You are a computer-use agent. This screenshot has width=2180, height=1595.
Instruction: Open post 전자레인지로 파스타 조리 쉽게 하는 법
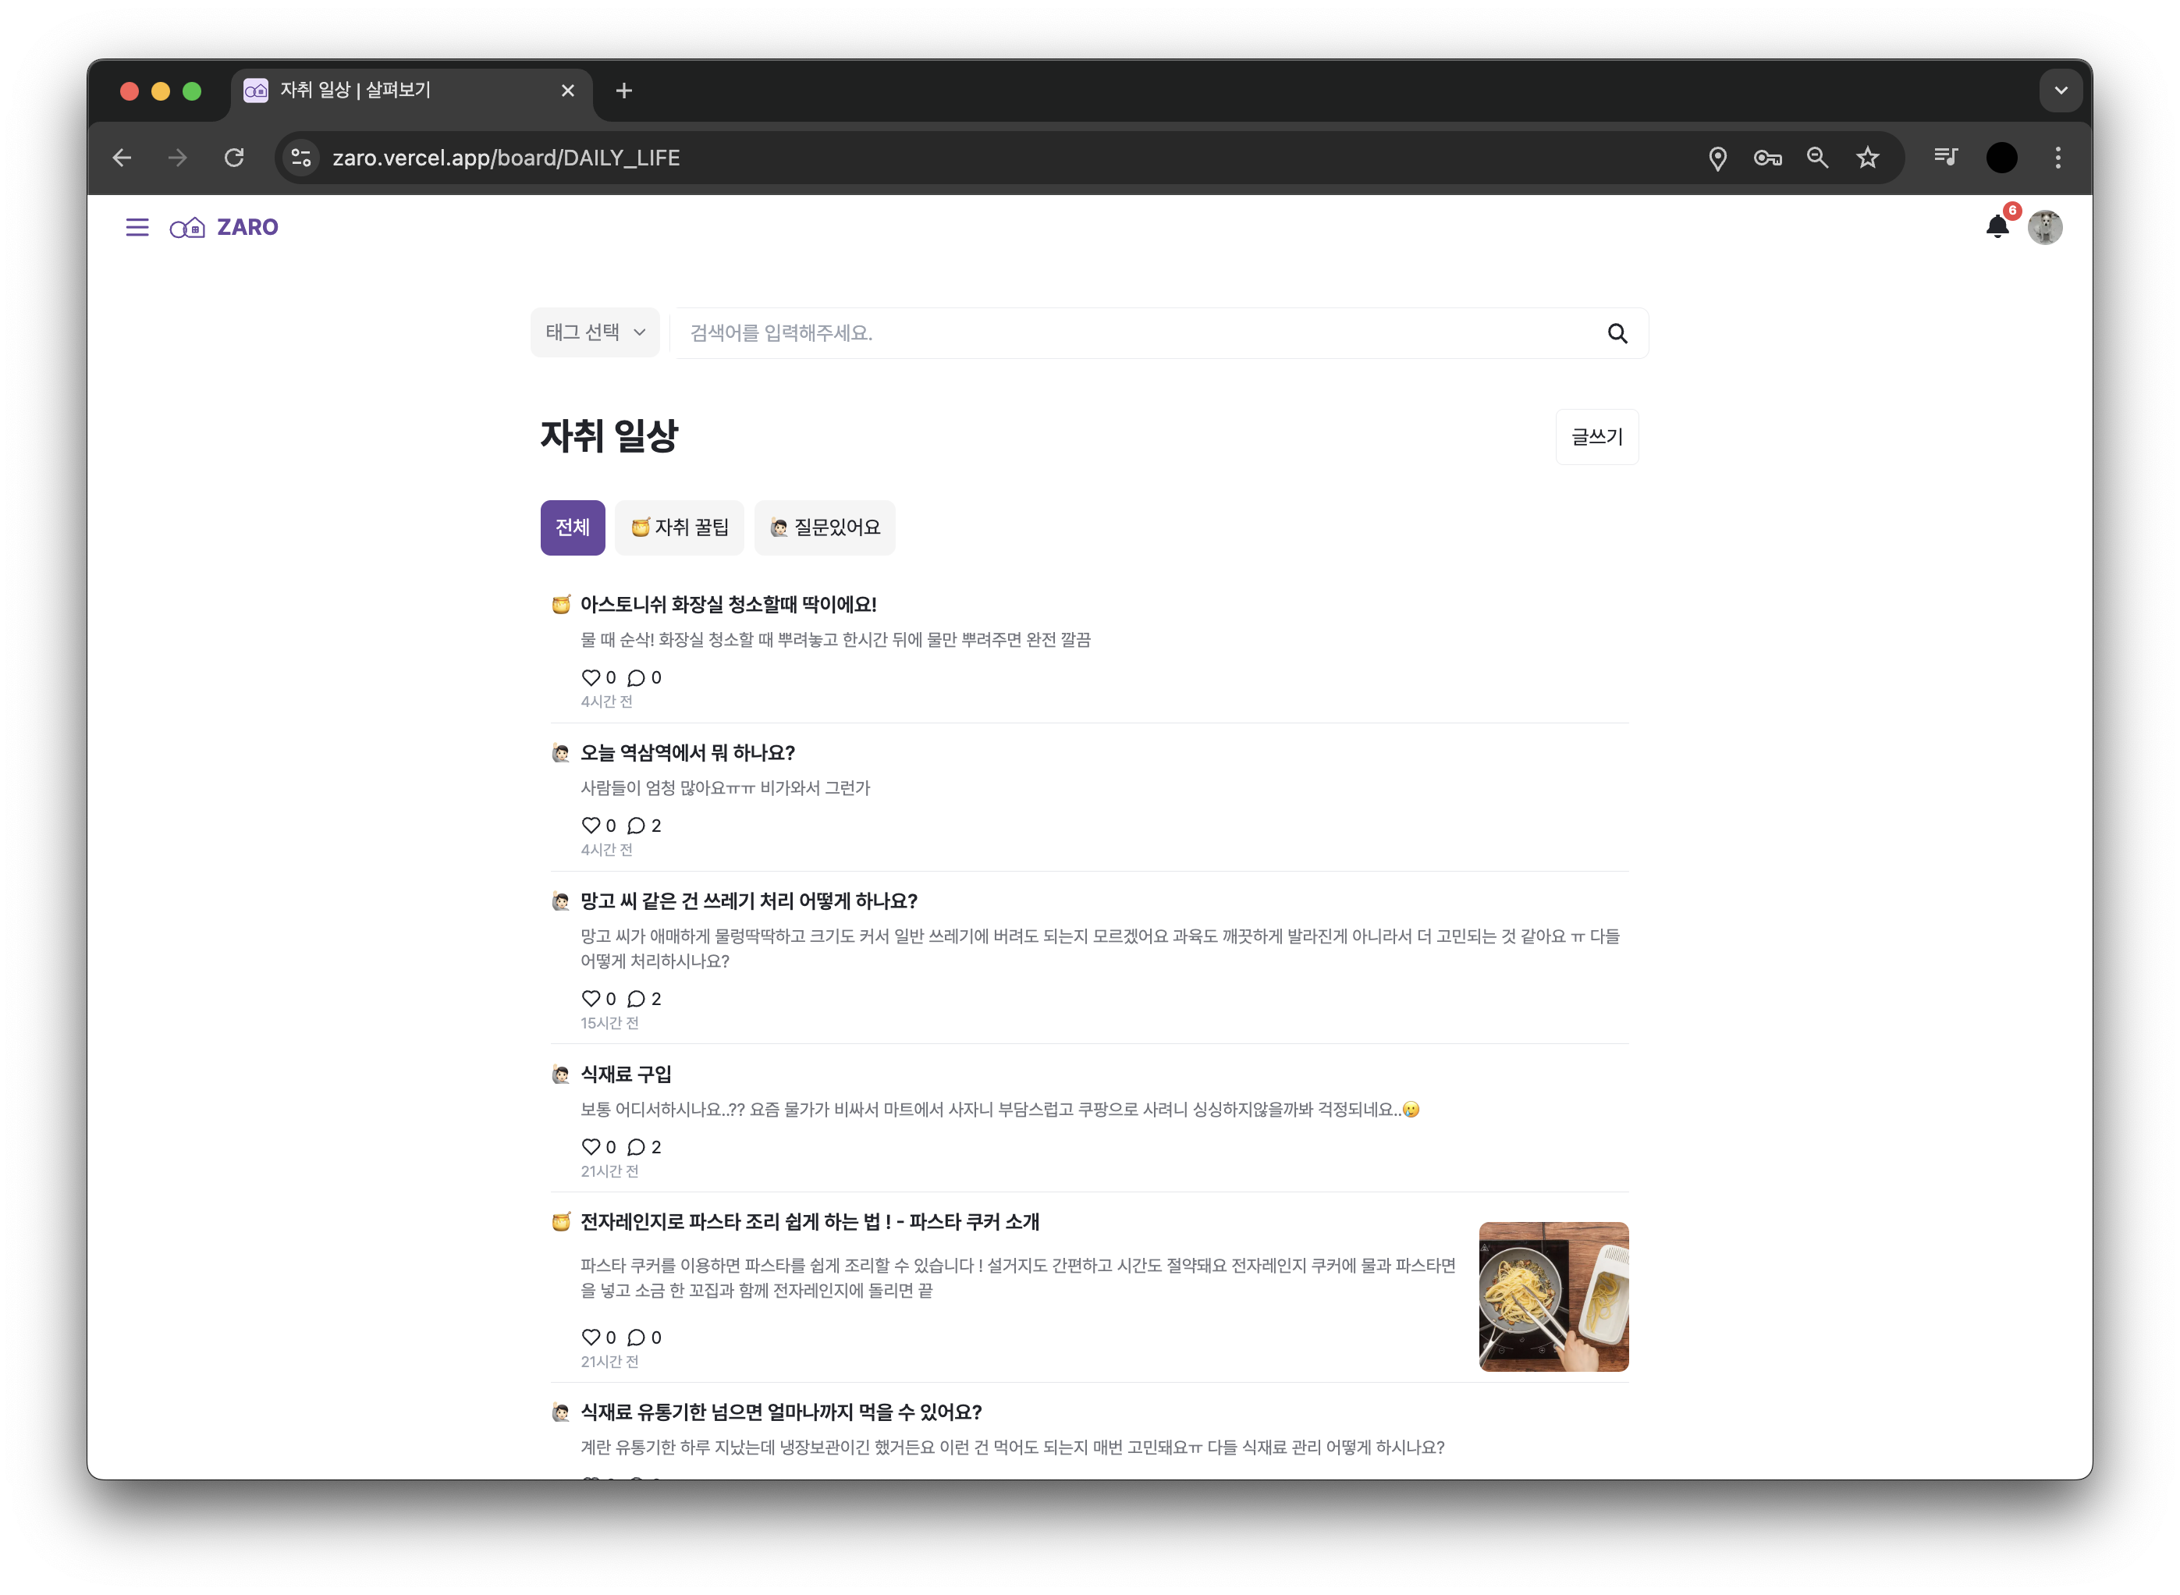tap(809, 1221)
